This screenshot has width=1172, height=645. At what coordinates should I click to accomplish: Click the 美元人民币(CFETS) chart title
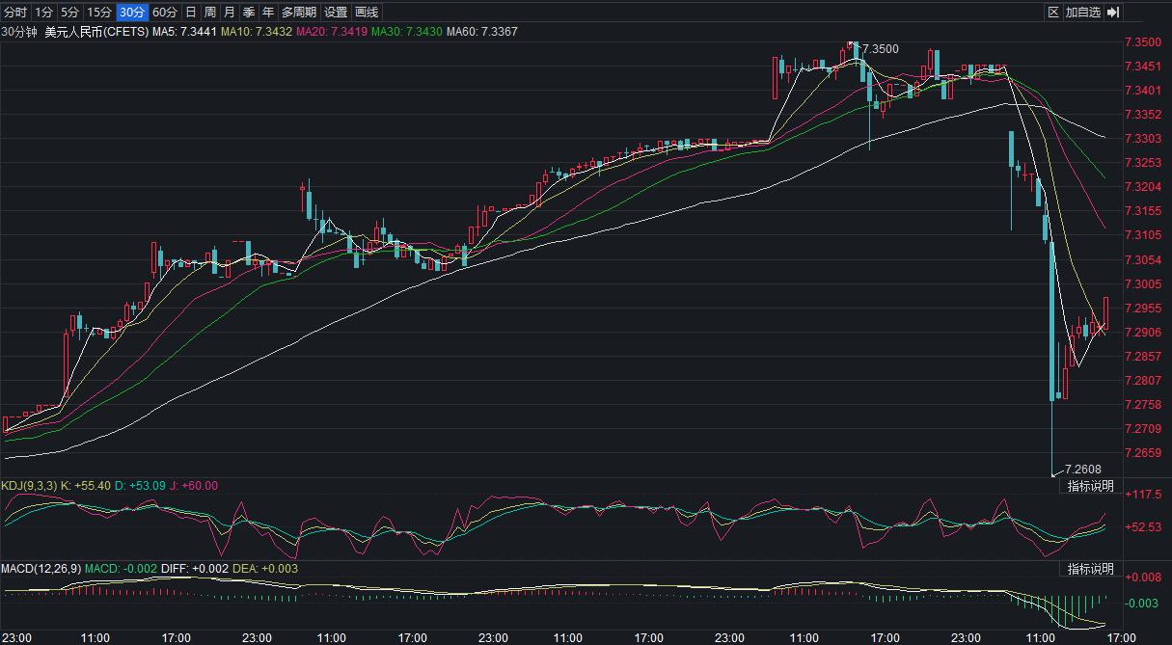tap(96, 32)
